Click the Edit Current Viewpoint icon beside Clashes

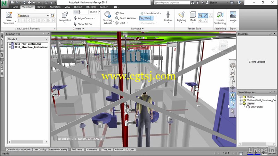[x=52, y=16]
